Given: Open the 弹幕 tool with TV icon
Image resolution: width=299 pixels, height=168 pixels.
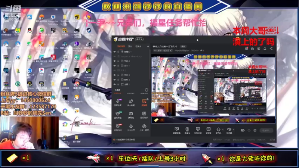Looking at the screenshot, I should [x=131, y=115].
